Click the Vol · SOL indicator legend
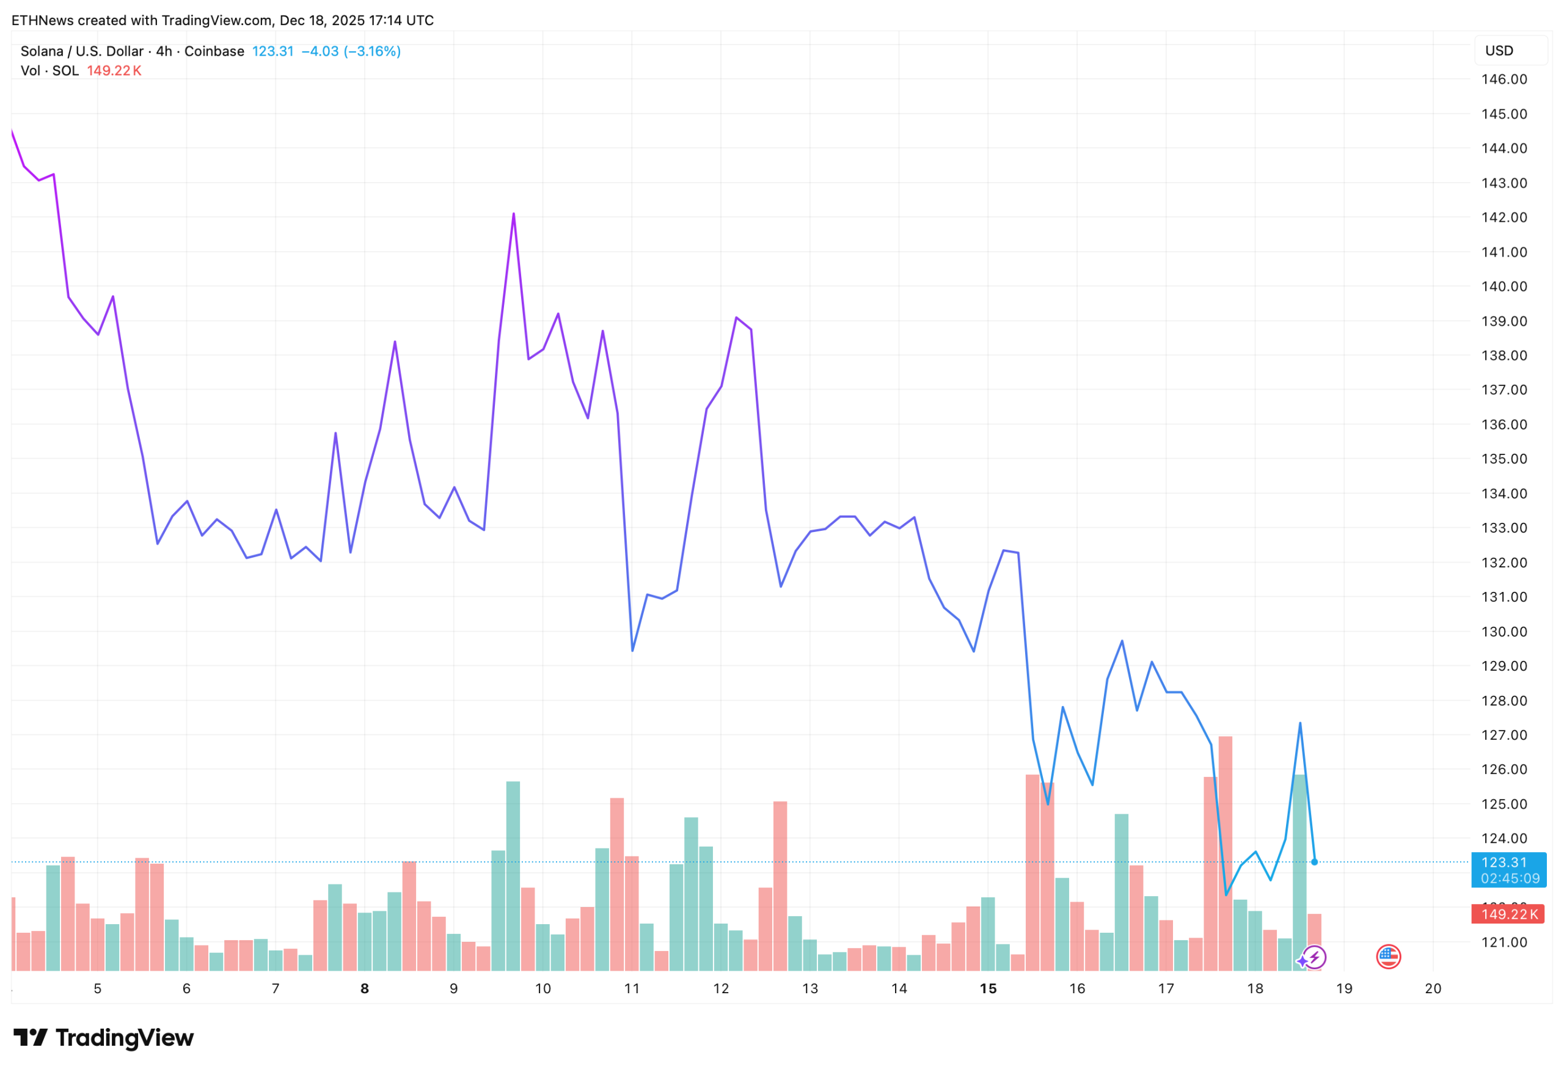Viewport: 1564px width, 1072px height. (x=50, y=71)
